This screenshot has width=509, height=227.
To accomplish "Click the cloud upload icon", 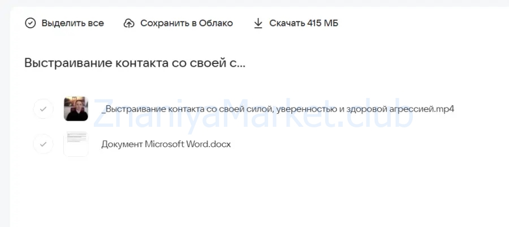I will pos(129,23).
